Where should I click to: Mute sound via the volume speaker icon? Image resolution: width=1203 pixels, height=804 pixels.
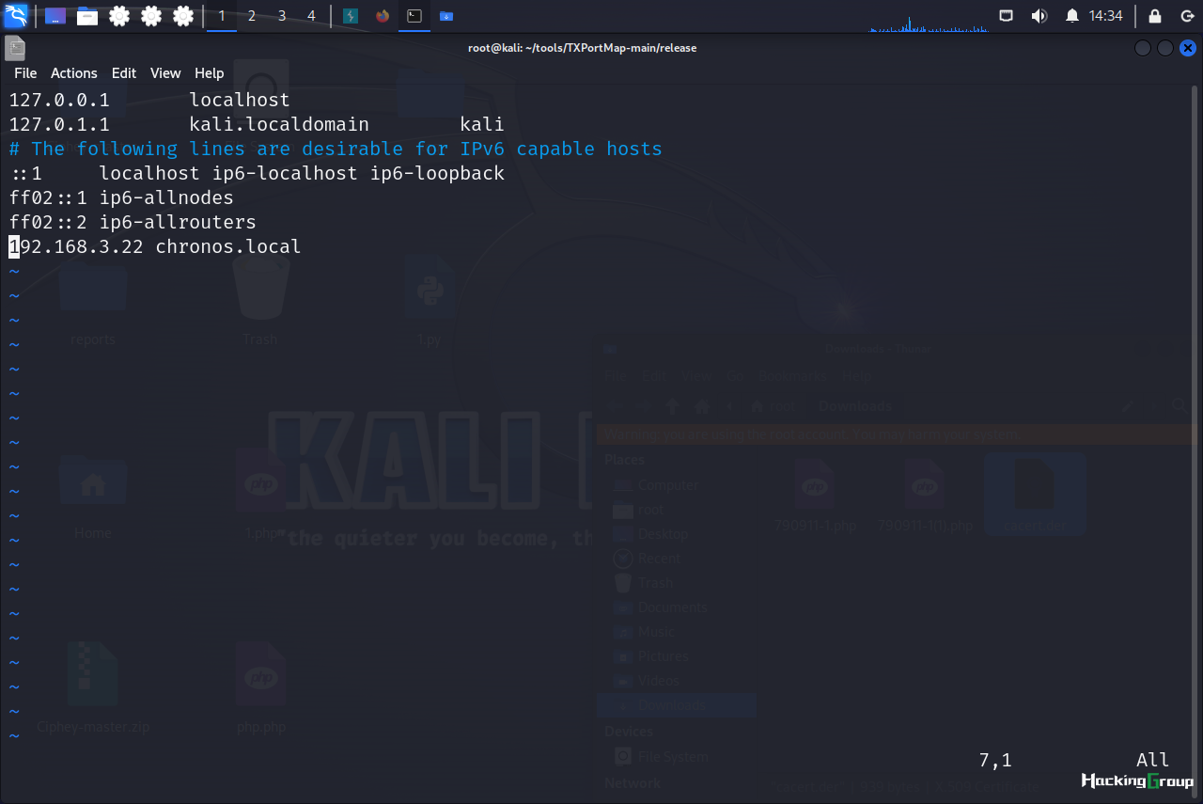[1039, 16]
